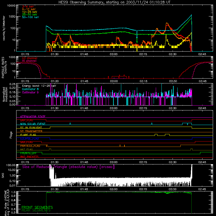Click the 01:15 label under Flags plot
The height and width of the screenshot is (216, 216).
pyautogui.click(x=25, y=162)
